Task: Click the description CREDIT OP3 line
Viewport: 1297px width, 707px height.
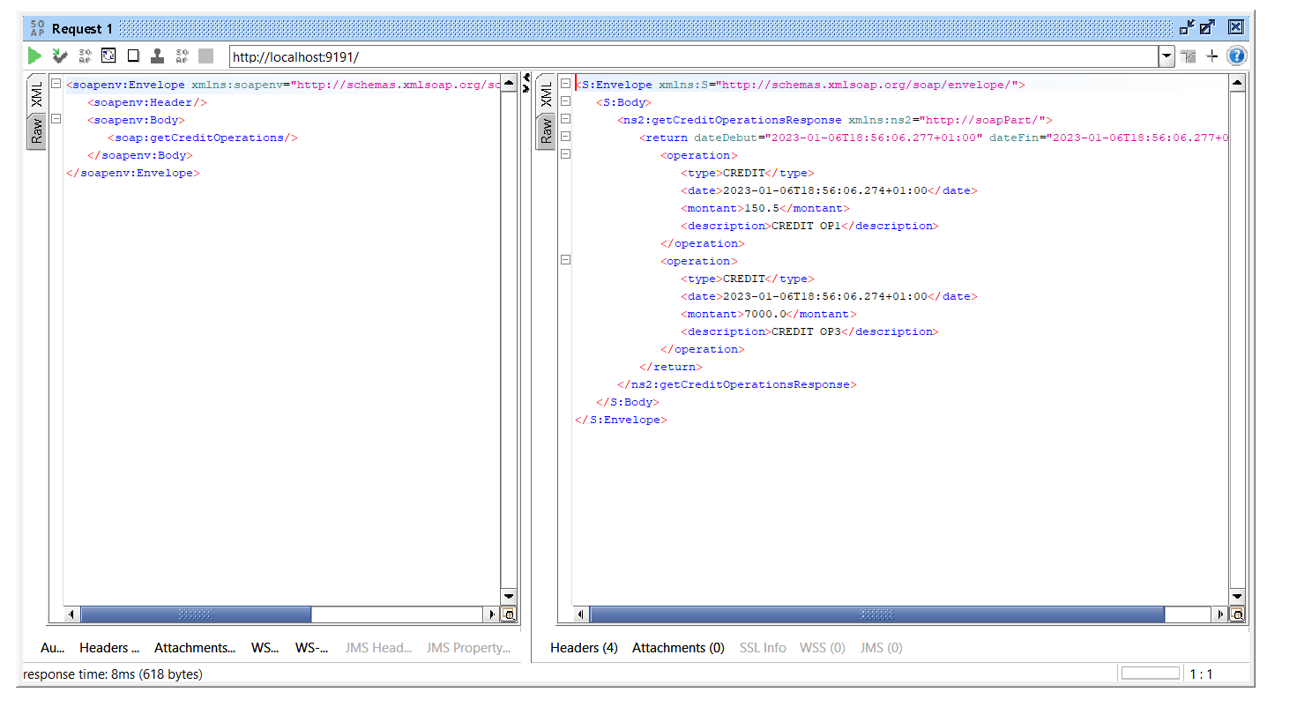Action: pyautogui.click(x=809, y=331)
